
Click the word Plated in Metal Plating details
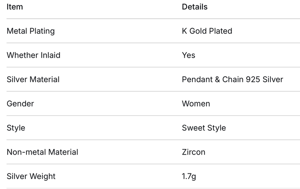(220, 31)
